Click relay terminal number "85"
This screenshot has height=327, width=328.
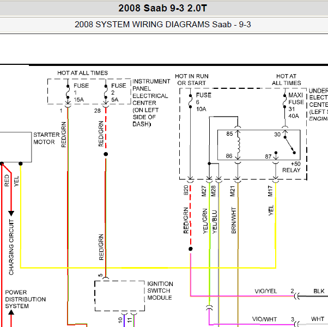coord(229,134)
